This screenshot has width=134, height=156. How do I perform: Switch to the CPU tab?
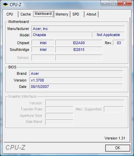tap(11, 14)
